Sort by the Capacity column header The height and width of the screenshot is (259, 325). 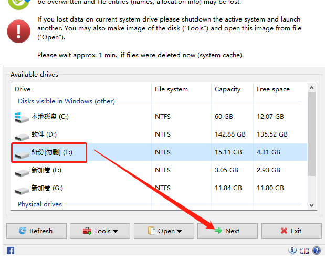(227, 89)
